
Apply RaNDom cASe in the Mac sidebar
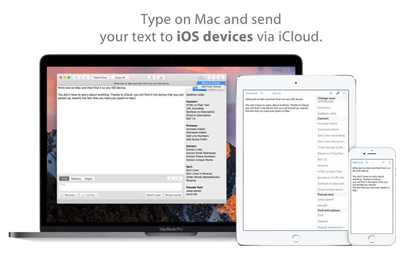point(195,95)
